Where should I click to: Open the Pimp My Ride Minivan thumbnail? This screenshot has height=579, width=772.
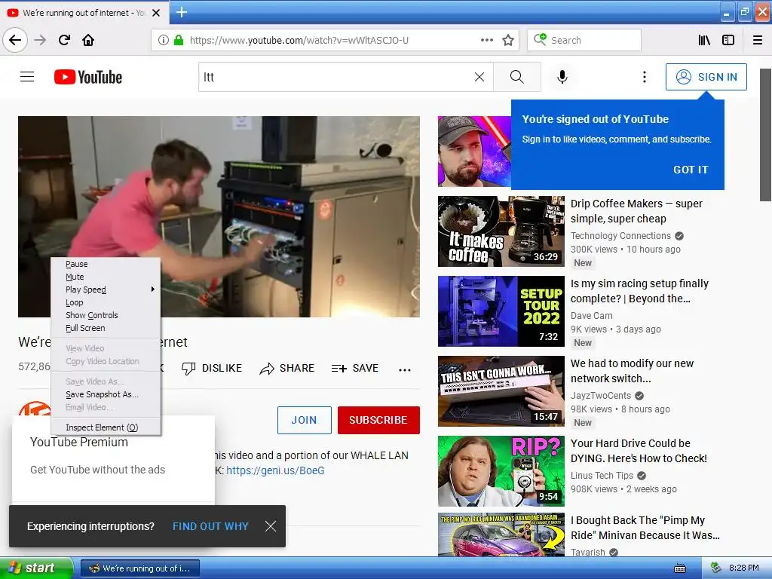(x=501, y=535)
